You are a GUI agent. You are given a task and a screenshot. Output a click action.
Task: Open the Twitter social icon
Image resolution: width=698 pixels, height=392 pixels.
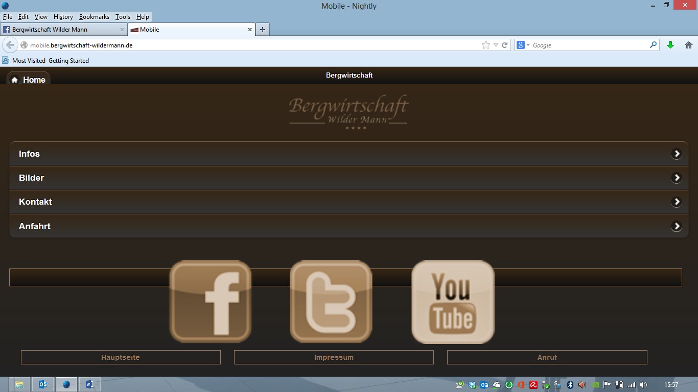[331, 301]
